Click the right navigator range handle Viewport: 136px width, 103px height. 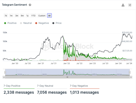click(130, 72)
